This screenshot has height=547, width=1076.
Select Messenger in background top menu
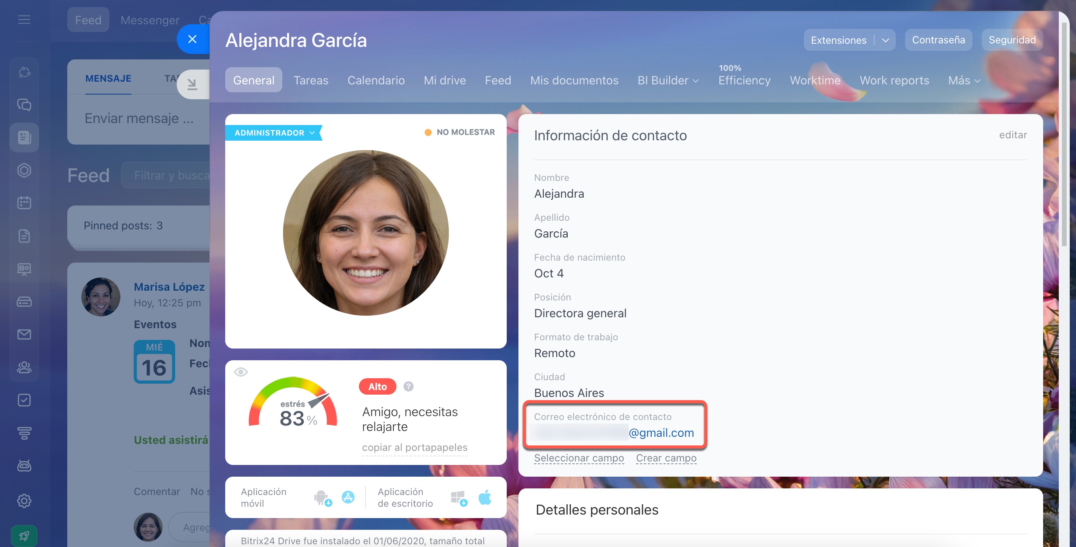(x=150, y=20)
